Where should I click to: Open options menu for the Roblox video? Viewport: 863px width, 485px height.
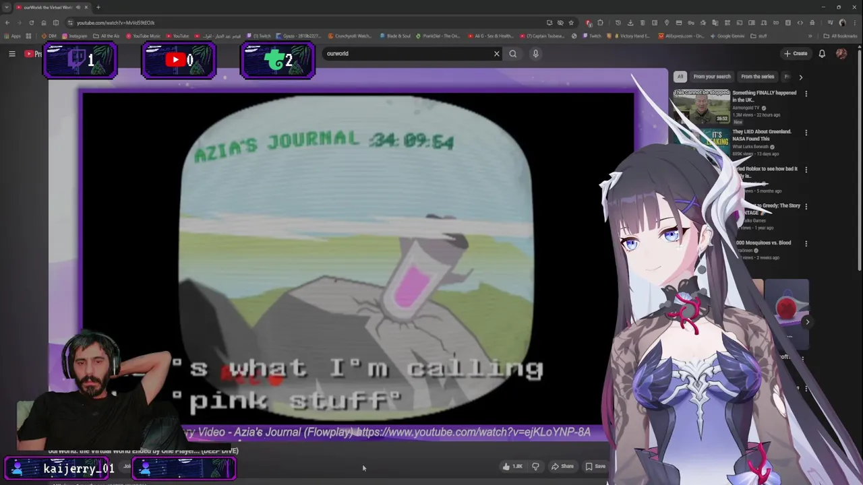(x=806, y=170)
